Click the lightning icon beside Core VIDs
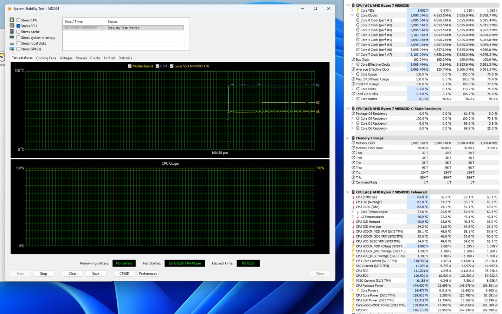The height and width of the screenshot is (314, 502). coord(358,10)
